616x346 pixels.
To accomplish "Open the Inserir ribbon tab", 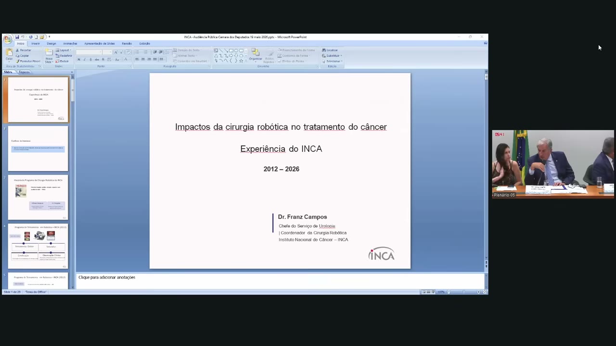I will tap(36, 44).
